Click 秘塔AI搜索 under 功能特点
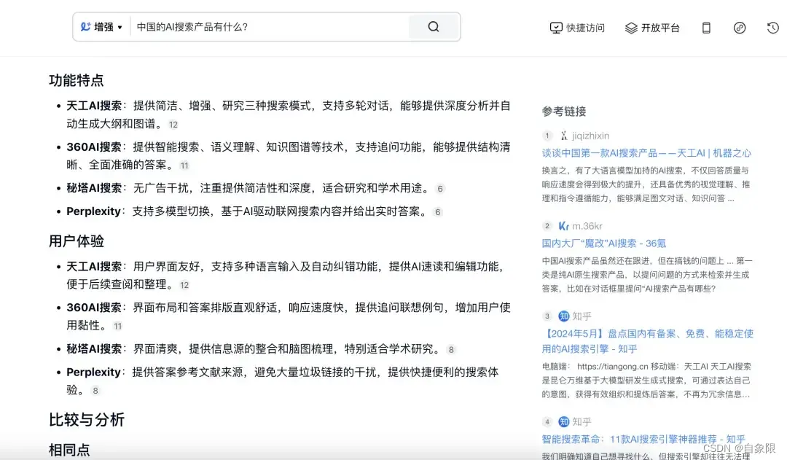787x460 pixels. click(94, 188)
